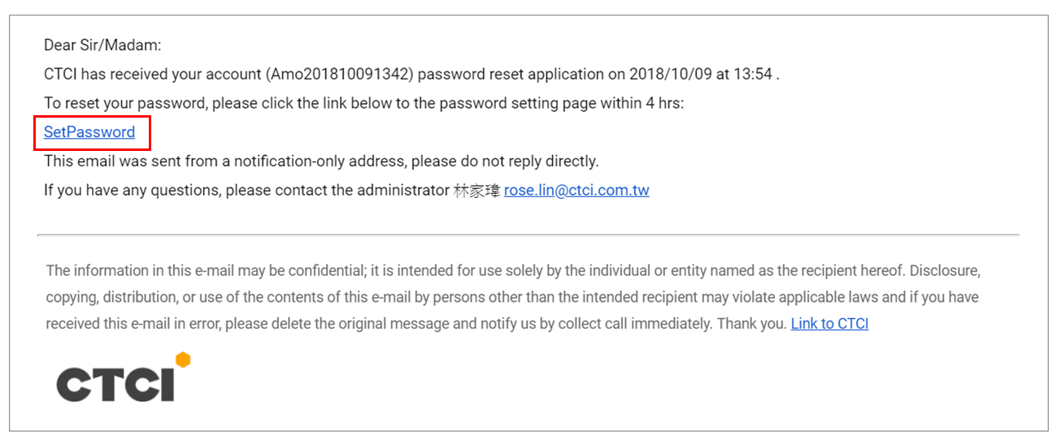1057x443 pixels.
Task: Click the administrator name 林家瑋
Action: tap(476, 191)
